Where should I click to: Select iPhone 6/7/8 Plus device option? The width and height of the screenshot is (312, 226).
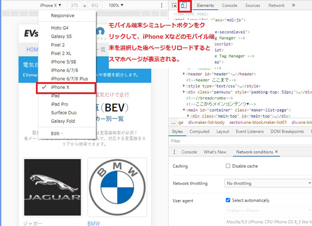pyautogui.click(x=67, y=79)
